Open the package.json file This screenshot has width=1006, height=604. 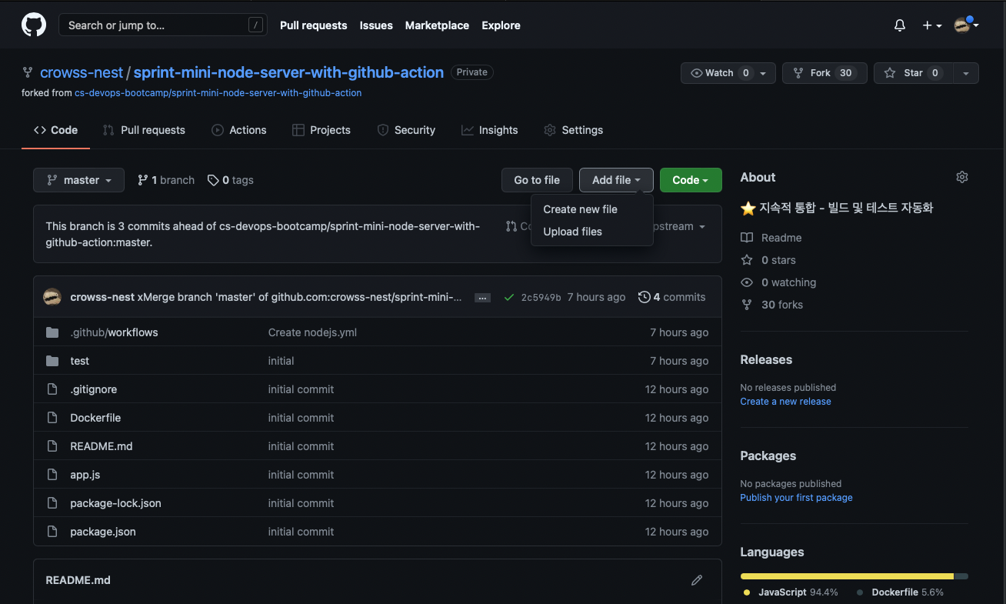click(103, 532)
